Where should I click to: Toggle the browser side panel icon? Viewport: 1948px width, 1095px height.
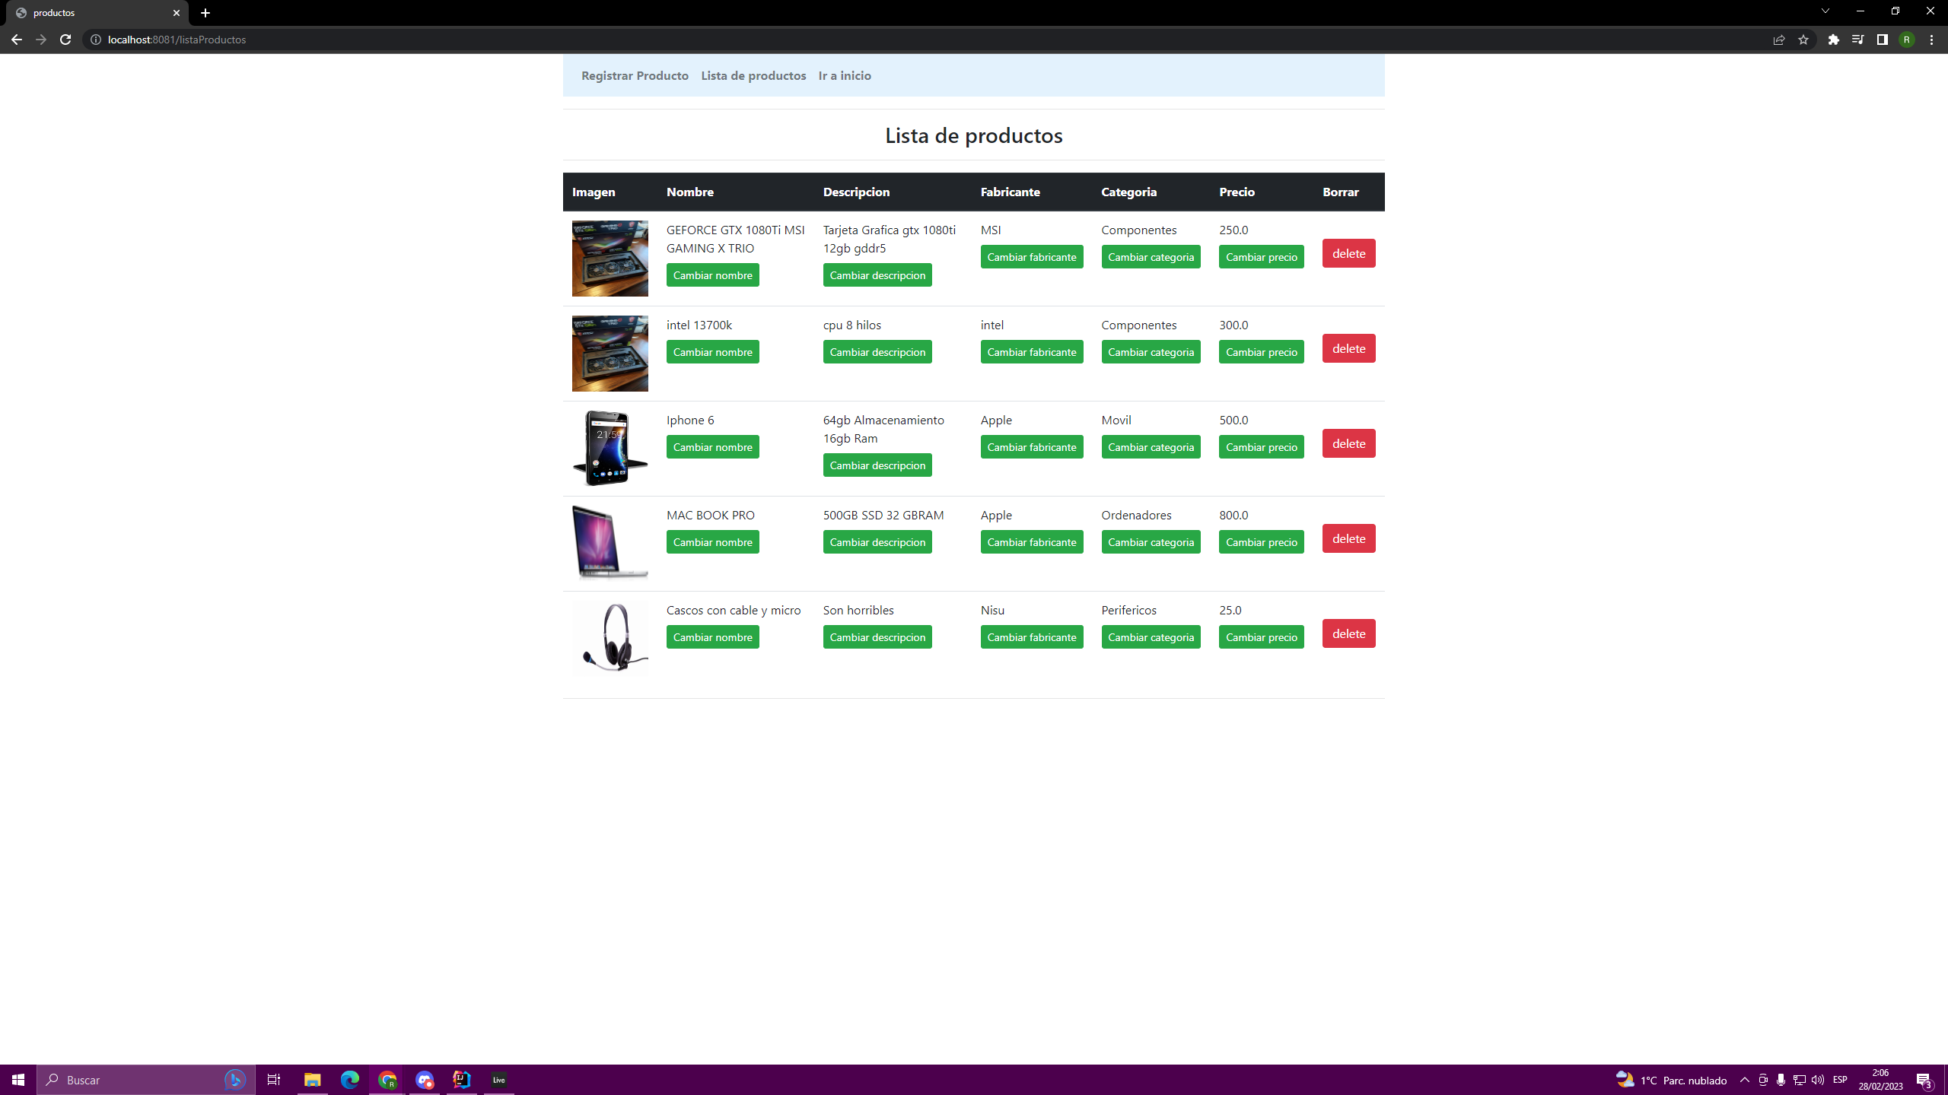pyautogui.click(x=1882, y=40)
